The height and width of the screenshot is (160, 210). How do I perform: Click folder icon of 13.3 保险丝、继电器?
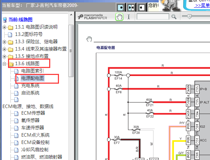10,42
